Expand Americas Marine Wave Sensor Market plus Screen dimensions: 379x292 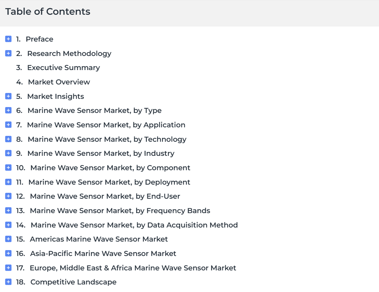point(8,239)
